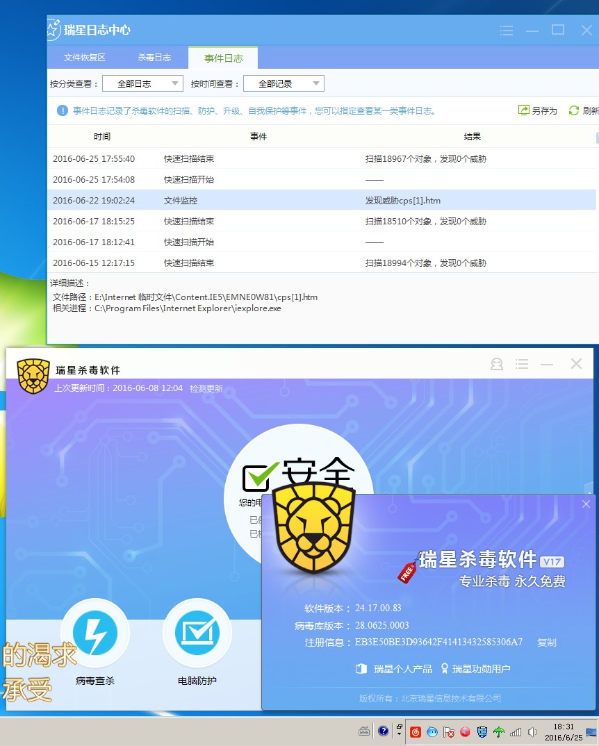
Task: Click the 结果 column header
Action: tap(473, 137)
